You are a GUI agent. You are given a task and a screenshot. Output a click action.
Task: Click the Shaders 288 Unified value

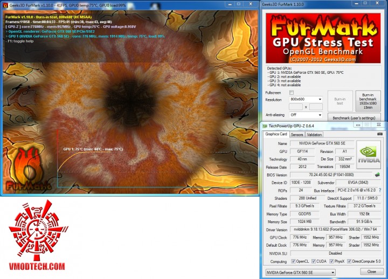307,198
